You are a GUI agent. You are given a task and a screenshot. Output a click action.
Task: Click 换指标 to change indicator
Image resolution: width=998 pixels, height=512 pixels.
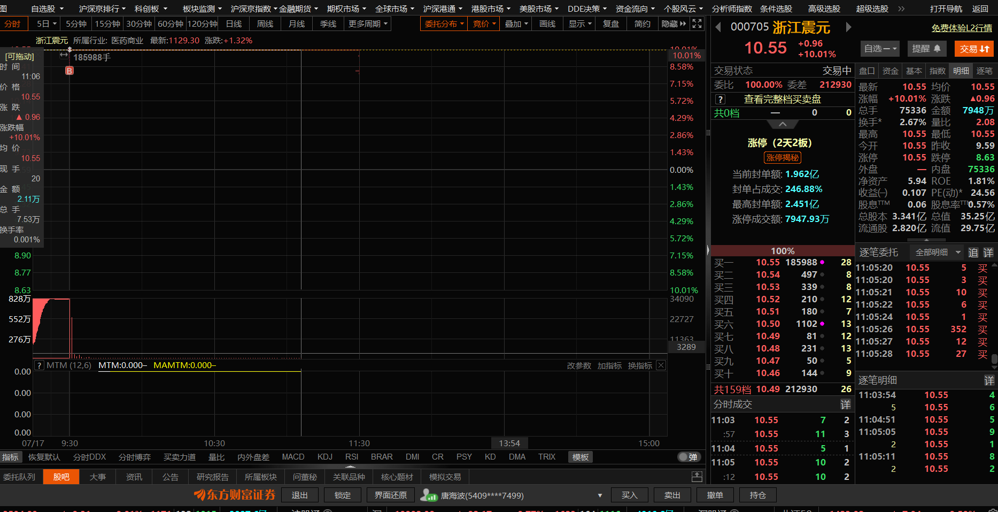[640, 365]
